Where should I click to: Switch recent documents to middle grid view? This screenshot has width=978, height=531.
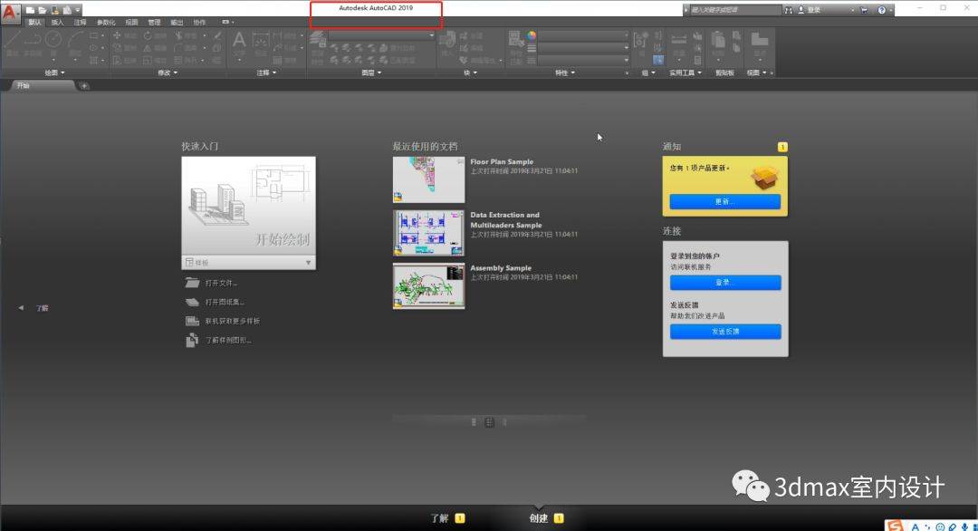tap(489, 421)
